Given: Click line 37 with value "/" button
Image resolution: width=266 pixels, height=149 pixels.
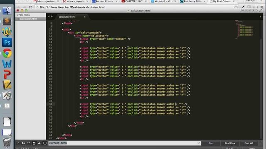Looking at the screenshot, I should (135, 113).
